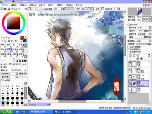Click the navigator thumbnail preview
This screenshot has width=152, height=114.
(140, 12)
